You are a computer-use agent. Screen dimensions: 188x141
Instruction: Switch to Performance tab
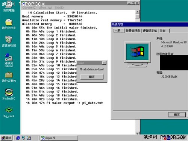[x=163, y=31]
